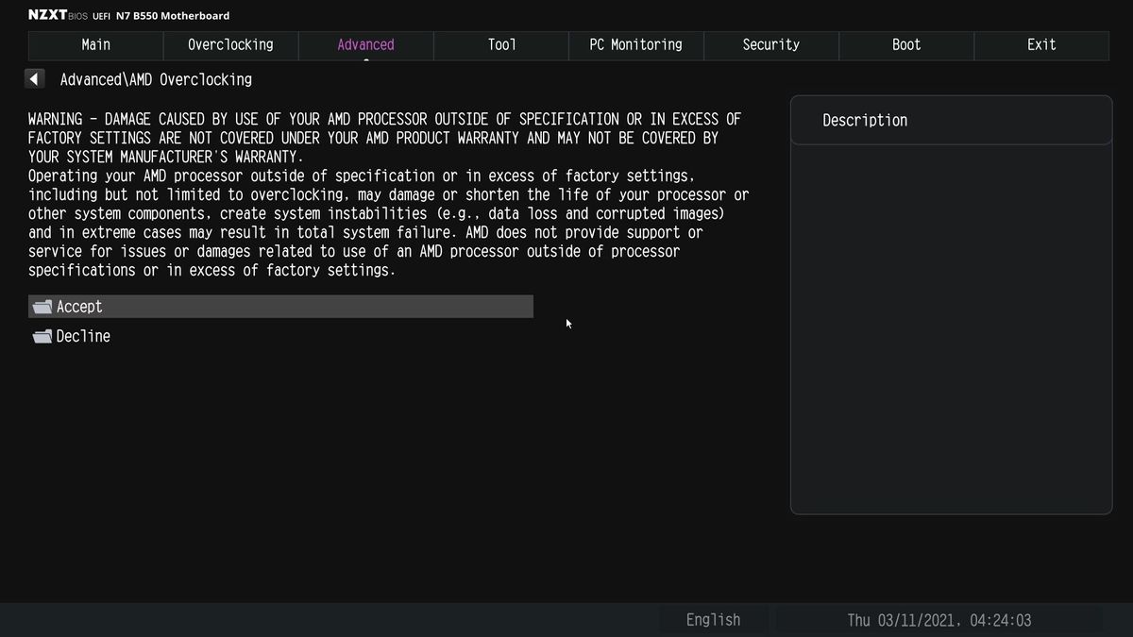
Task: Decline the AMD overclocking warning
Action: [x=280, y=336]
